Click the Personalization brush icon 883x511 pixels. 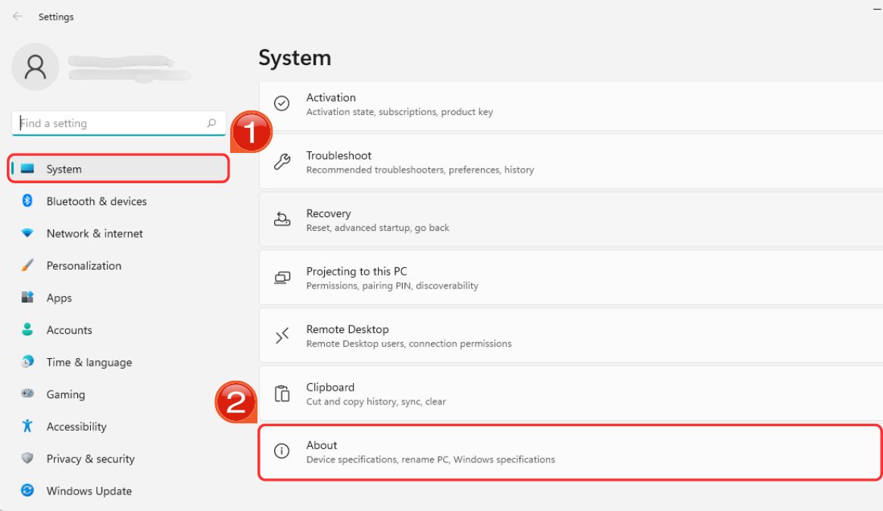tap(28, 266)
